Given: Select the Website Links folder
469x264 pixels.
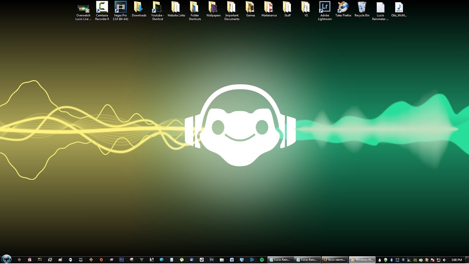Looking at the screenshot, I should pos(176,9).
